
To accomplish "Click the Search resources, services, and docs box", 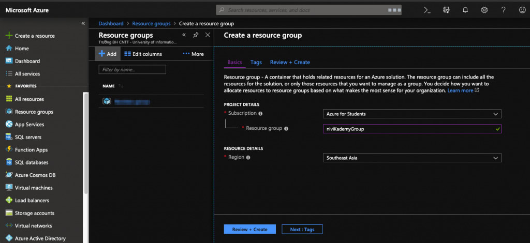I will click(x=308, y=10).
